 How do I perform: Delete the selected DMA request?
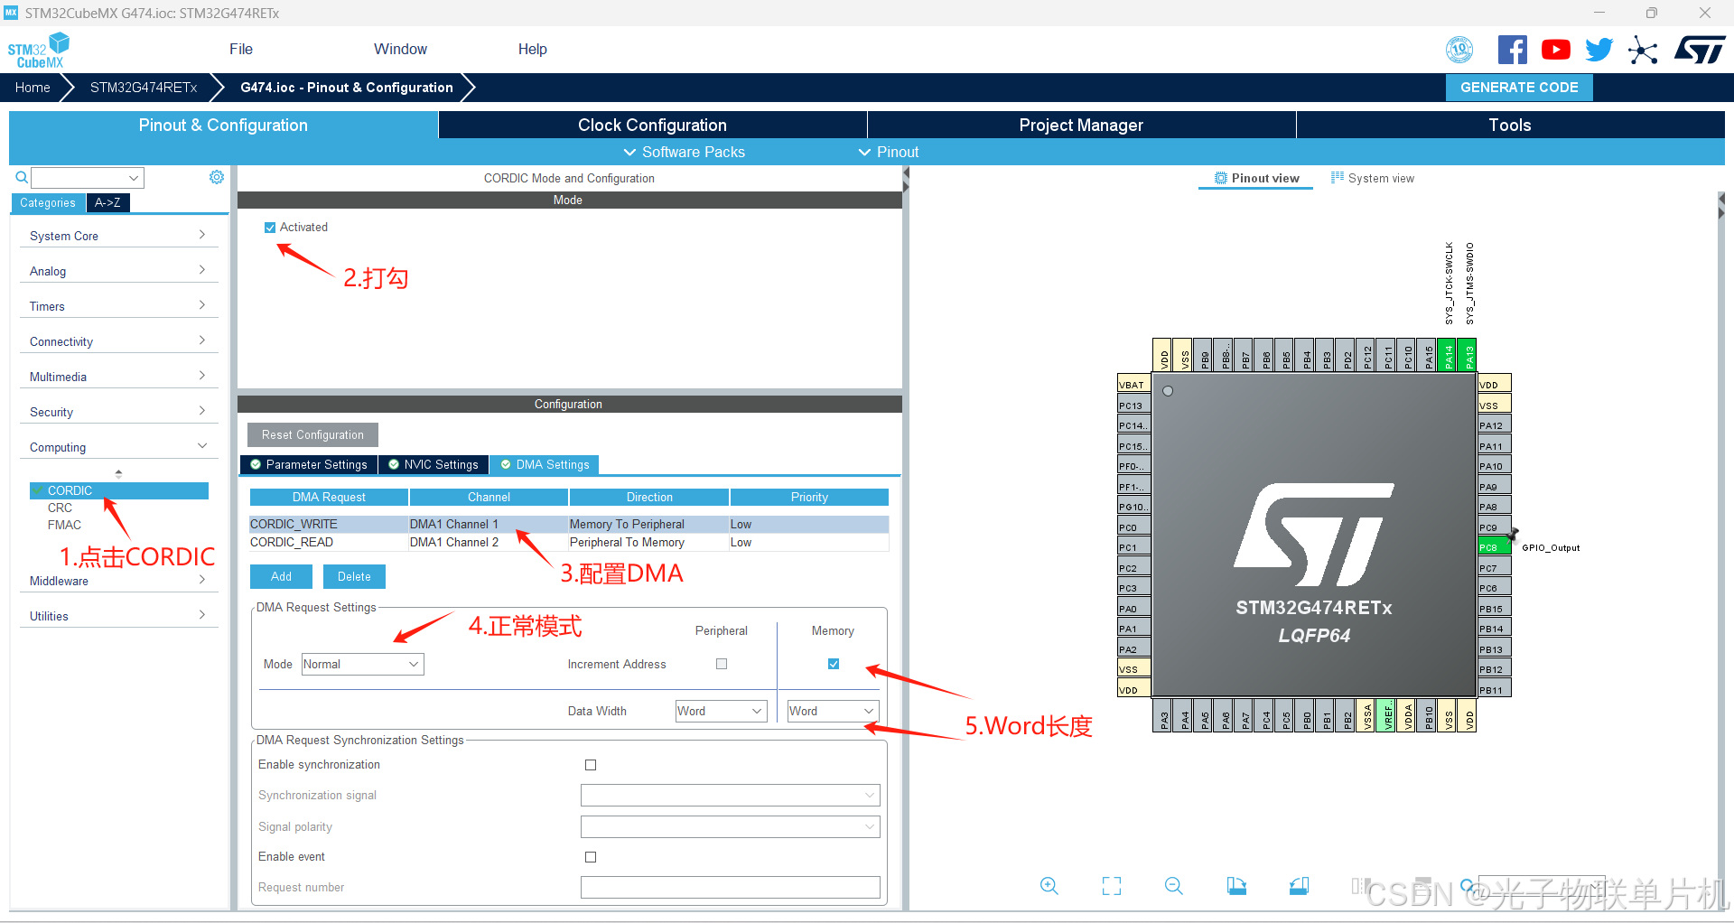point(354,576)
